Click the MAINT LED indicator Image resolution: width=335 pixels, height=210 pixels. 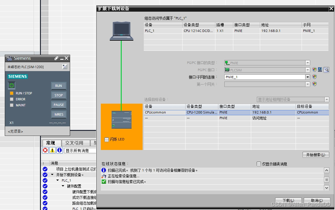pyautogui.click(x=12, y=105)
